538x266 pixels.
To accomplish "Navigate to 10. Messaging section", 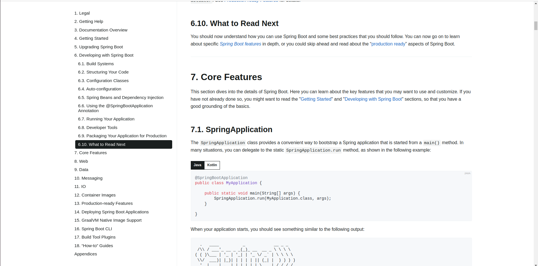I will [x=88, y=178].
